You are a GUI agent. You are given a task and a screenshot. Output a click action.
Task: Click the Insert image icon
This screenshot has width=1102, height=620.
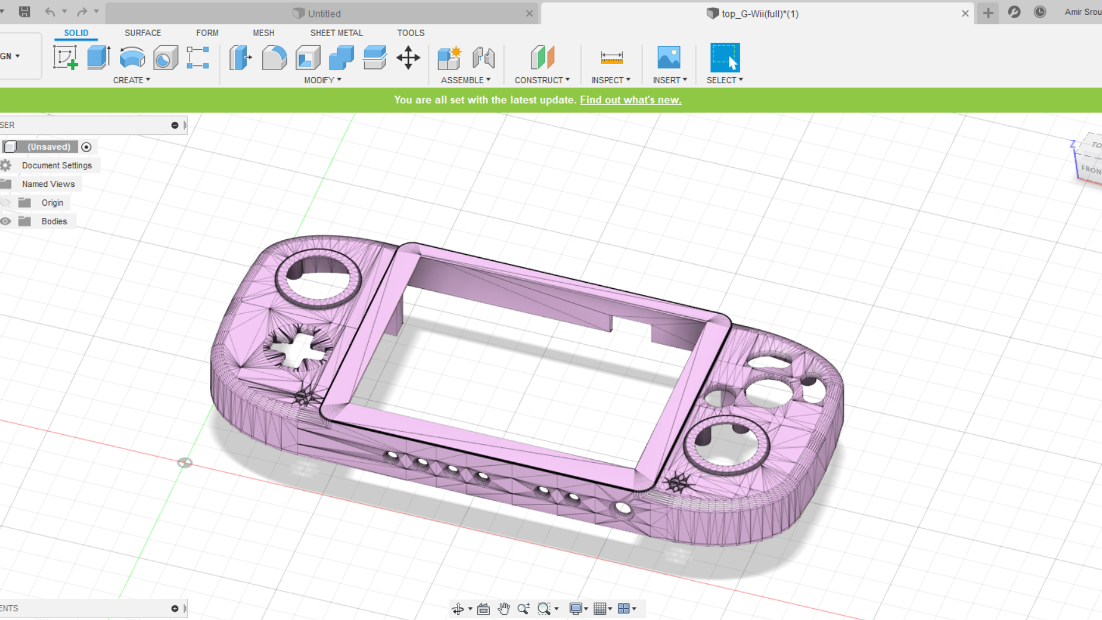coord(669,58)
